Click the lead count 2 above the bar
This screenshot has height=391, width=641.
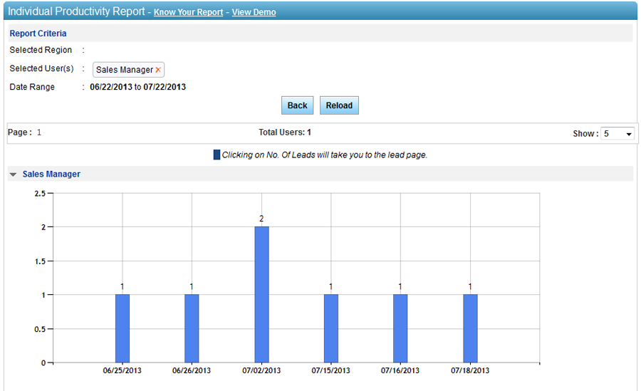click(261, 219)
